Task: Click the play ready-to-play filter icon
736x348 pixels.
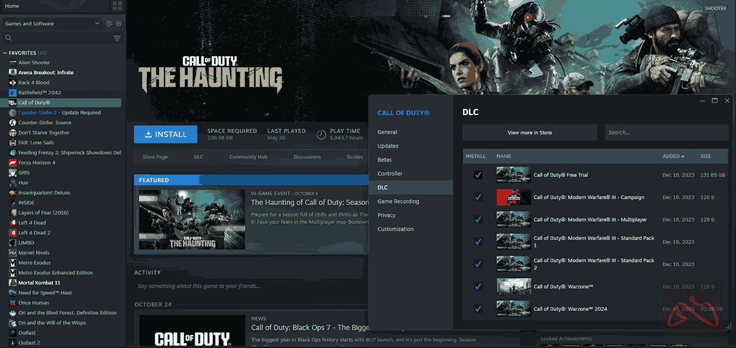Action: pyautogui.click(x=119, y=24)
